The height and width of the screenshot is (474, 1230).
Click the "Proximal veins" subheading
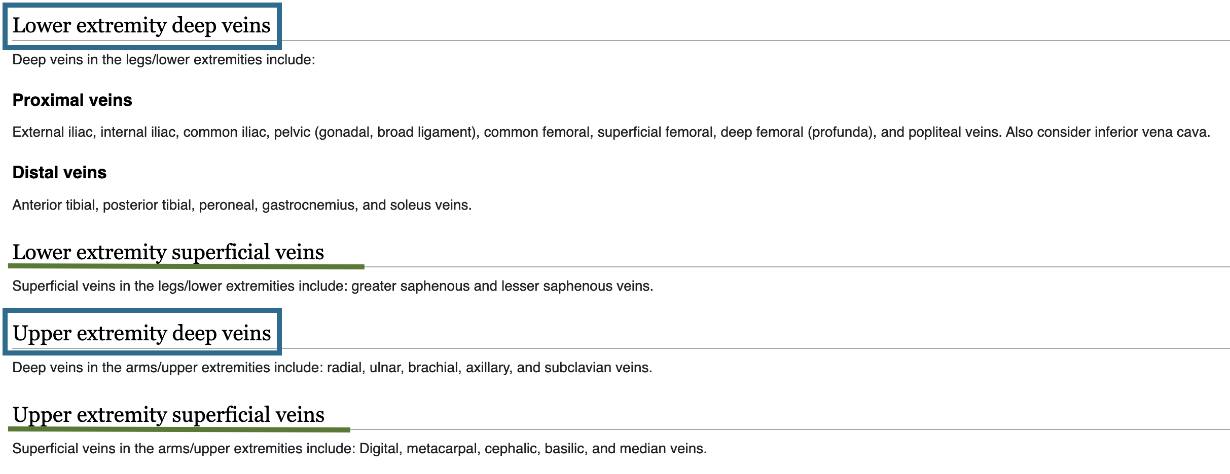click(72, 100)
